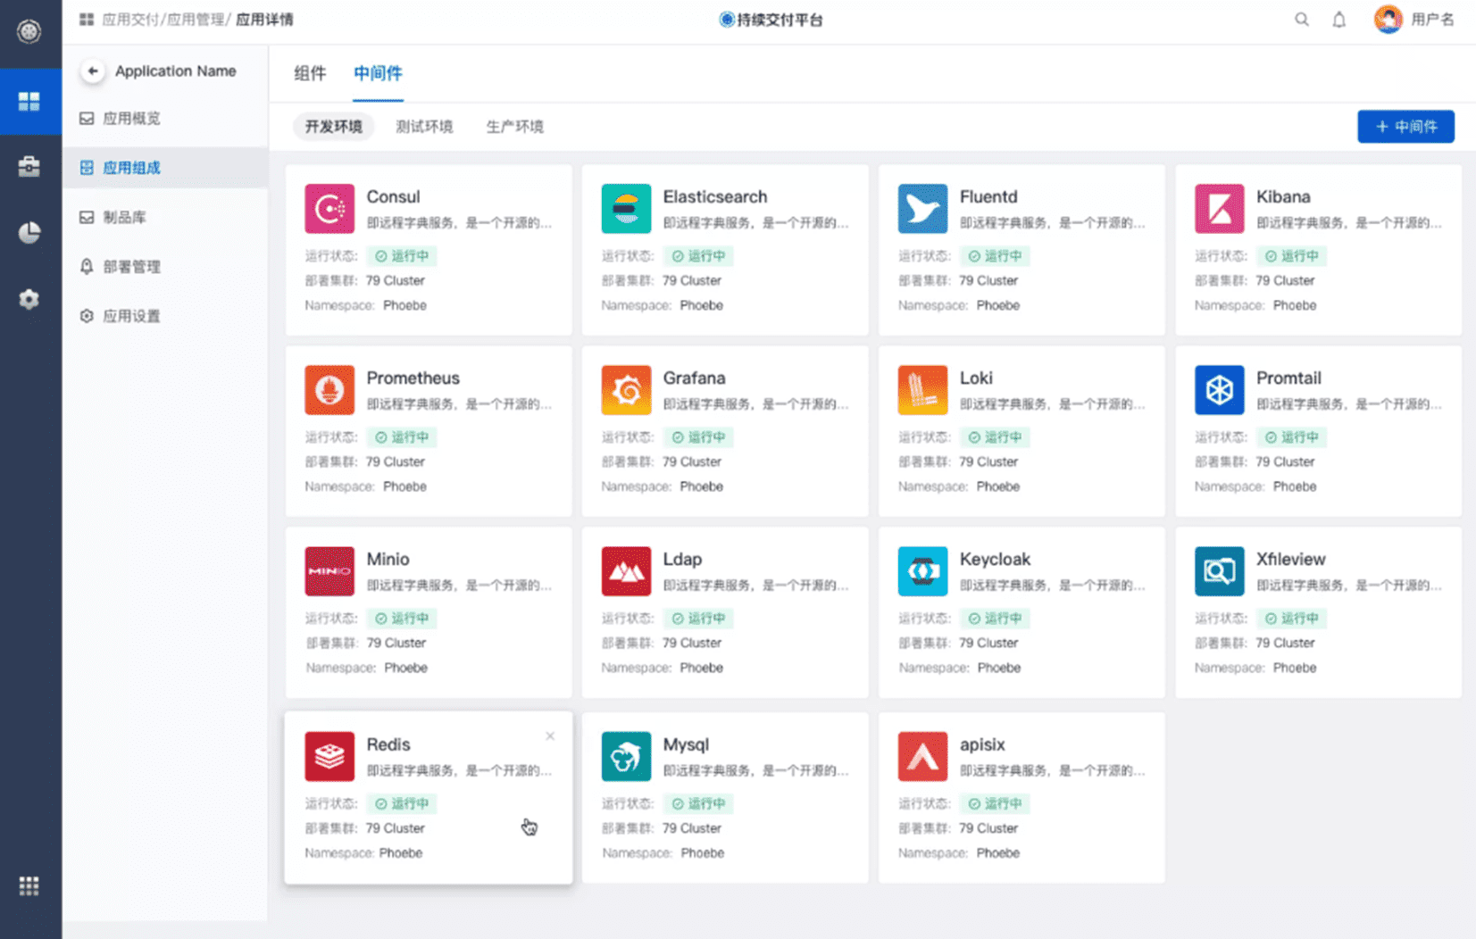Click the platform logo in left rail
Screen dimensions: 1476x939
point(29,31)
